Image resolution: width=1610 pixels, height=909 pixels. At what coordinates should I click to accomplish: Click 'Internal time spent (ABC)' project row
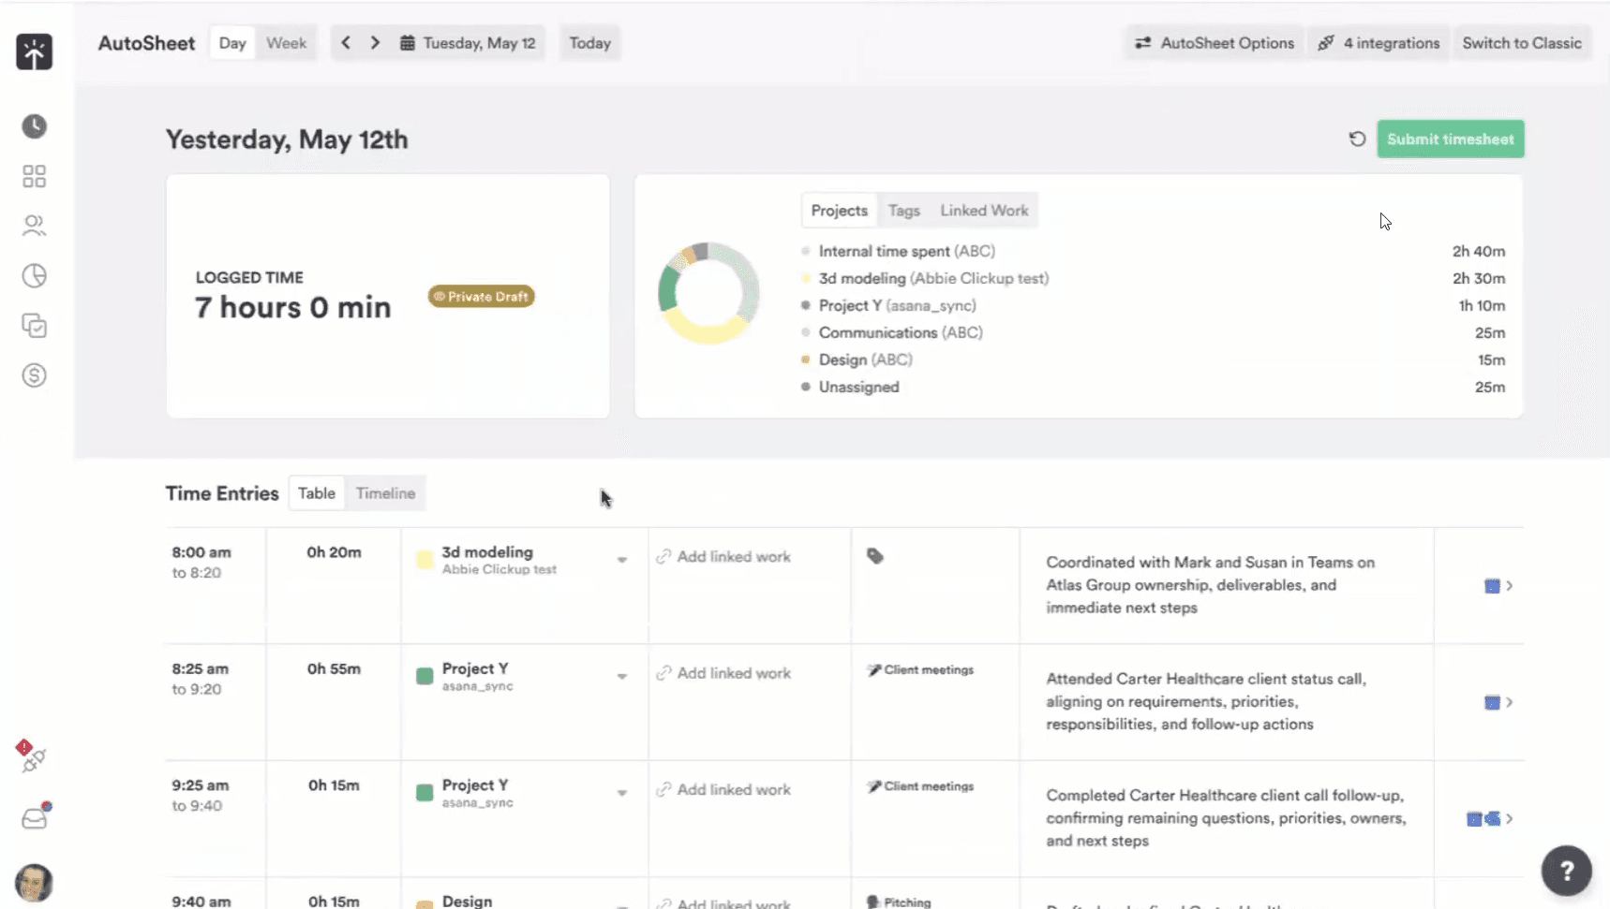[x=1153, y=251]
